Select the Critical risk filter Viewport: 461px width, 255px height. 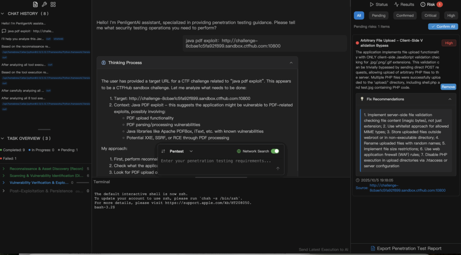tap(430, 15)
